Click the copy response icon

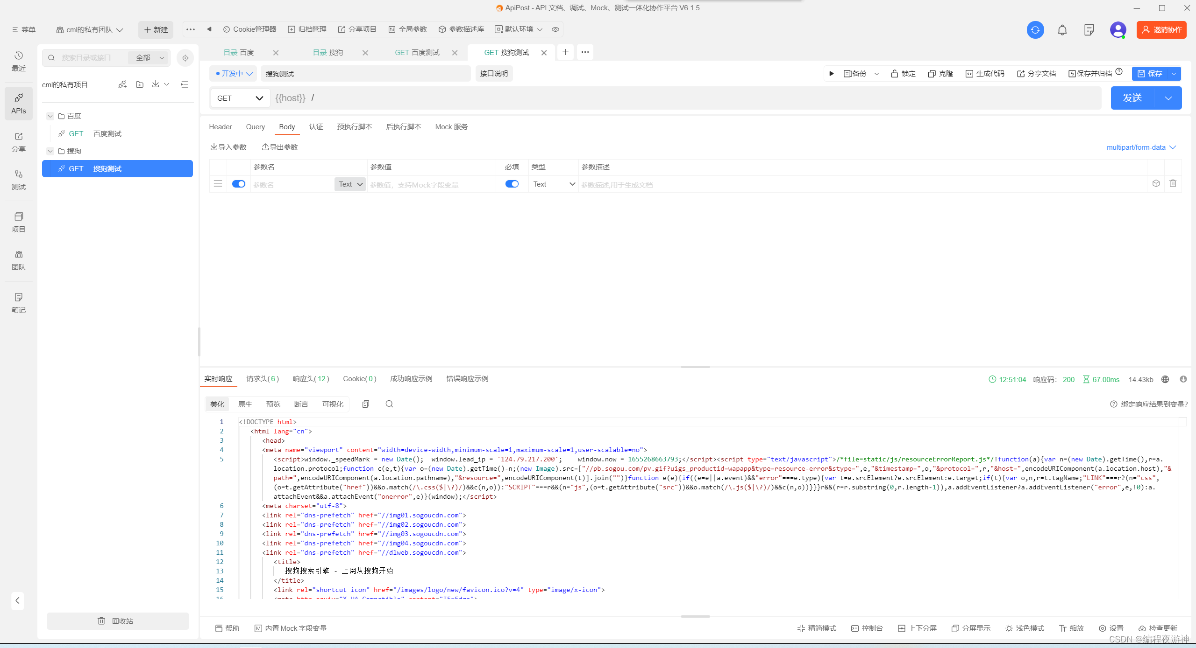366,404
